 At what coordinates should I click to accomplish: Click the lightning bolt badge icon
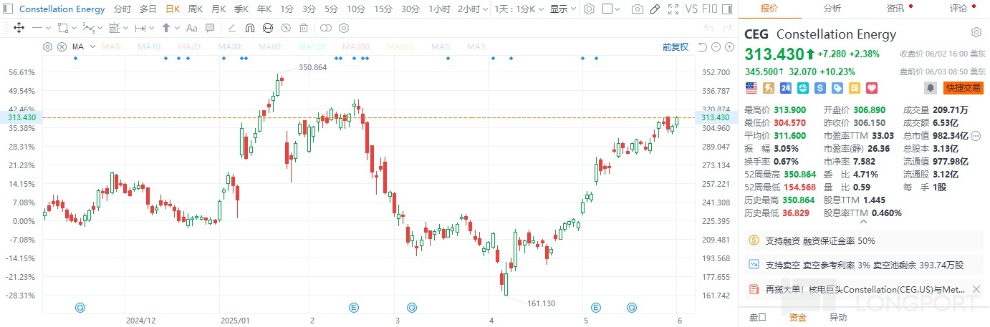769,87
